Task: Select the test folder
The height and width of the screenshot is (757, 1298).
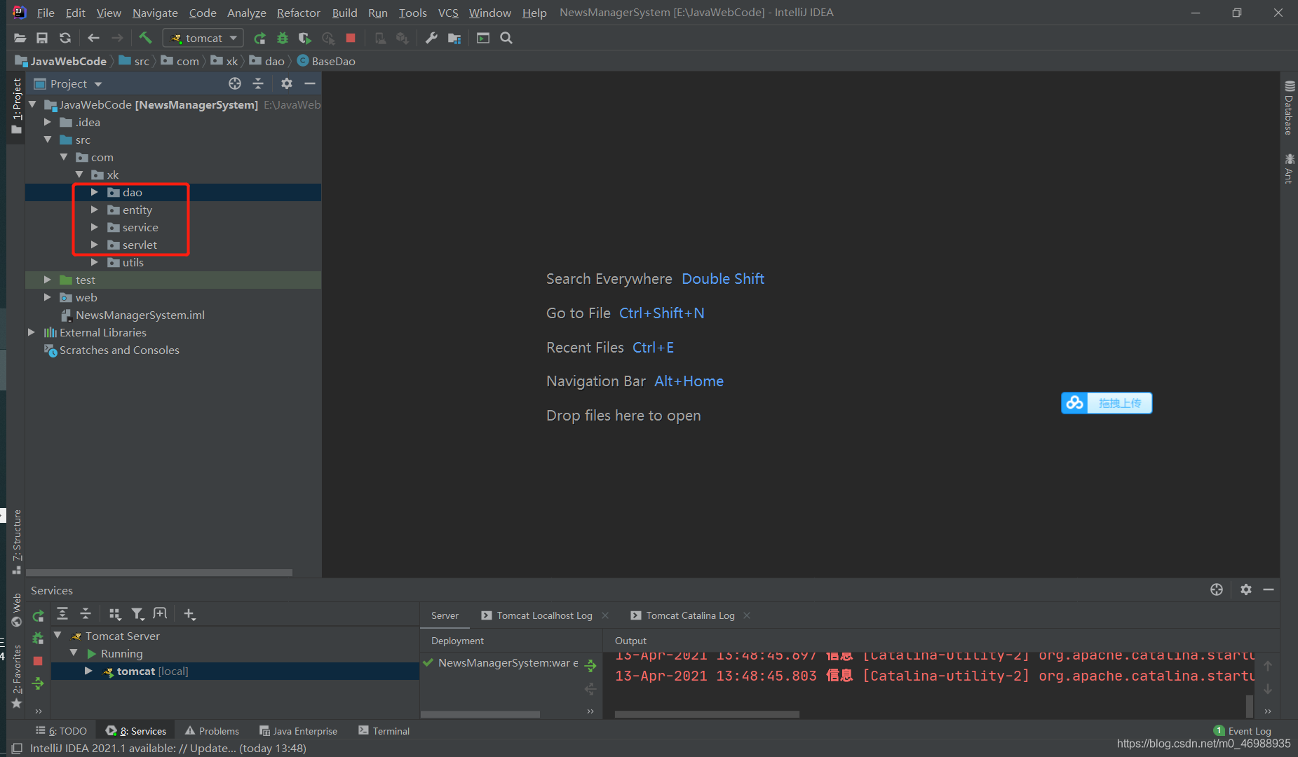Action: point(77,280)
